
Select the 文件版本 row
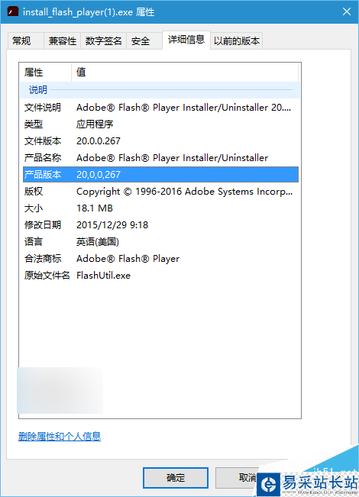160,141
